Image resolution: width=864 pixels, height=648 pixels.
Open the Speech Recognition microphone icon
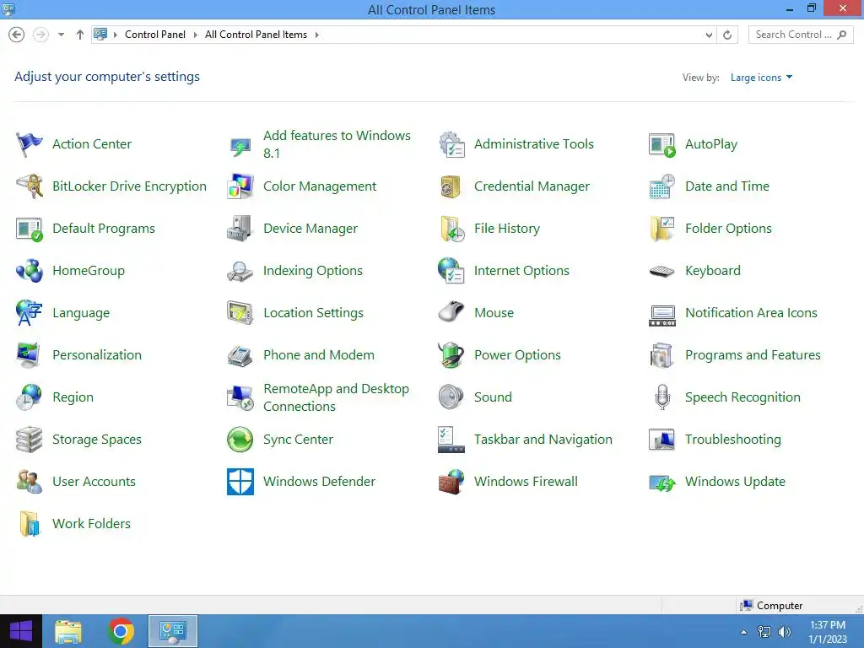click(662, 397)
